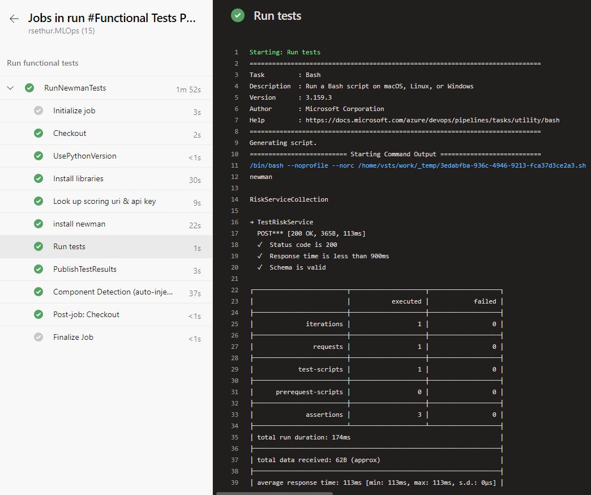Click green check icon beside Checkout step
The width and height of the screenshot is (591, 495).
coord(38,133)
